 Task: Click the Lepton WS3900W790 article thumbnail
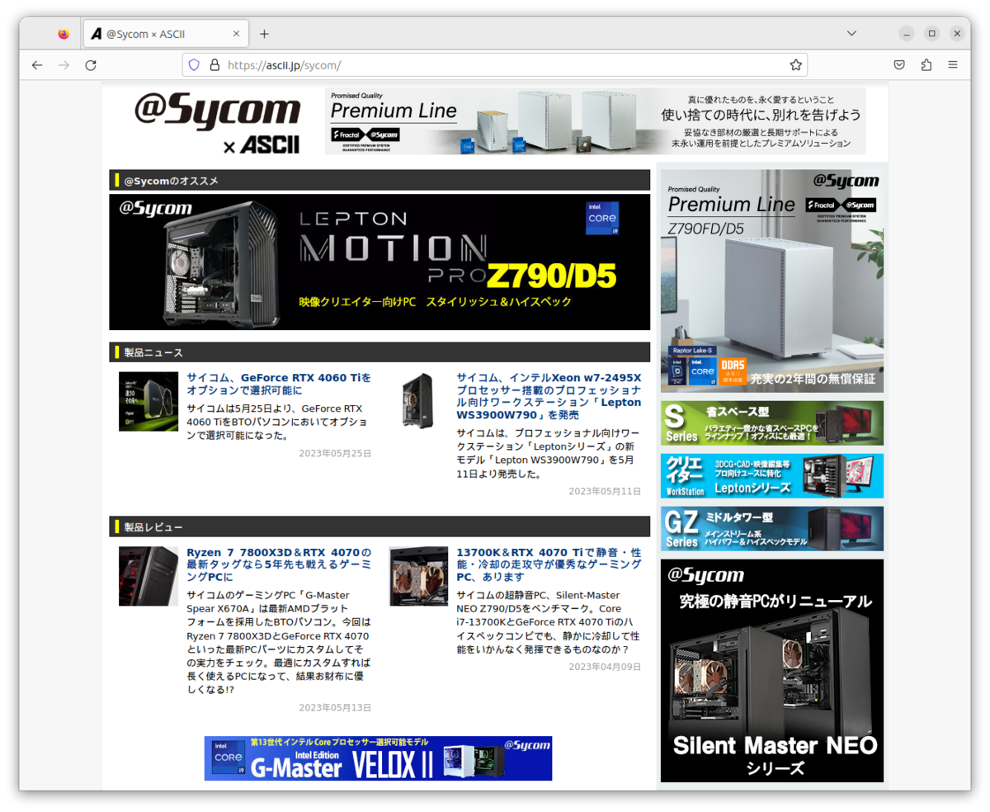pyautogui.click(x=418, y=401)
